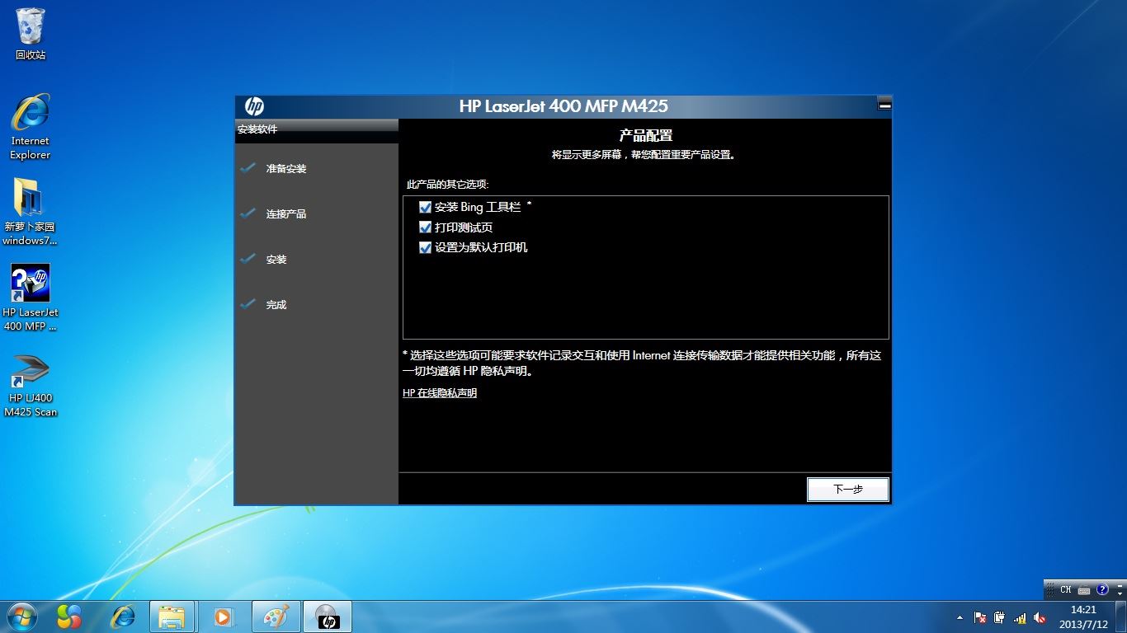Minimize the language bar

tap(1119, 584)
